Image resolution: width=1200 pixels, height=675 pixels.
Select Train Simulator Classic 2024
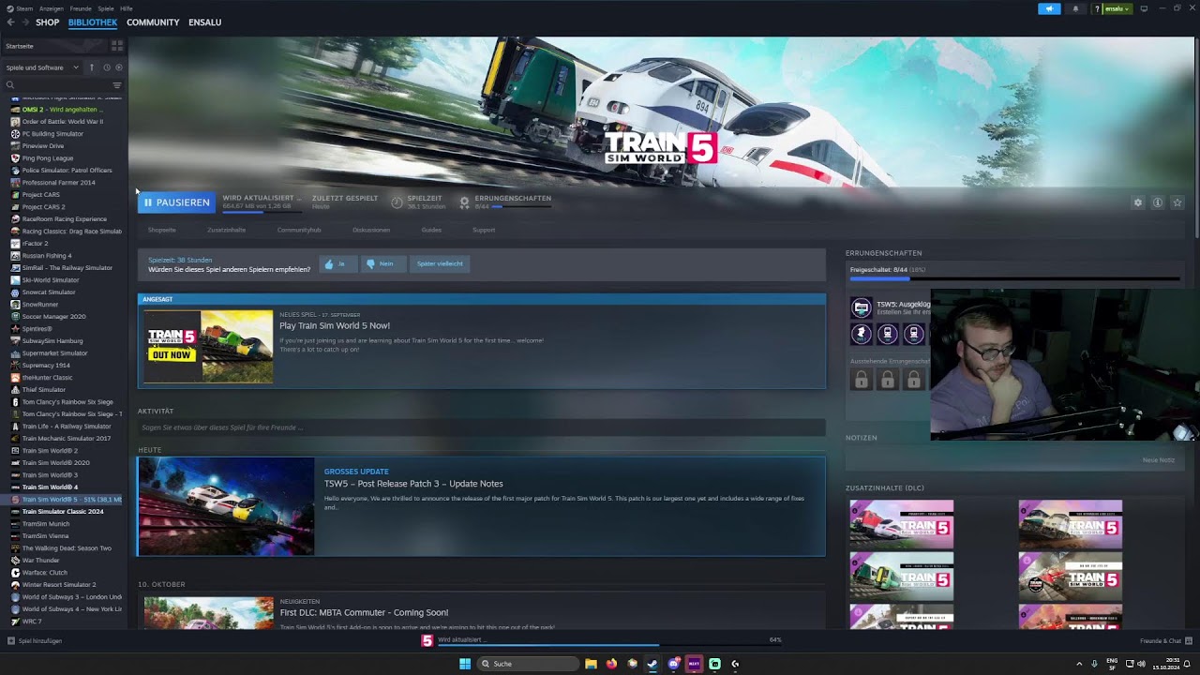64,512
